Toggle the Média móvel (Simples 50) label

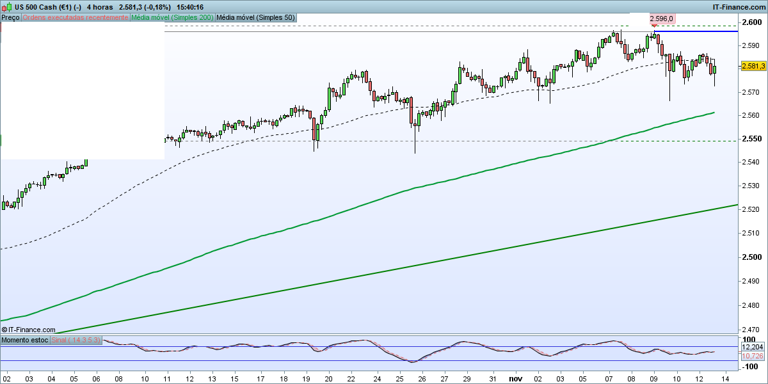(x=256, y=17)
